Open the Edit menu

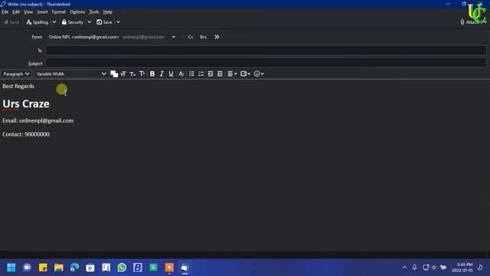(16, 12)
